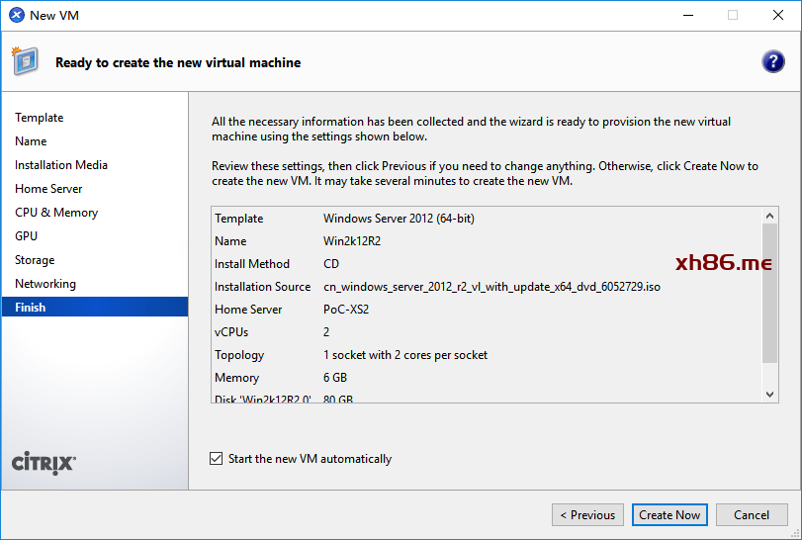This screenshot has height=540, width=802.
Task: Select the Installation Source row in summary
Action: click(x=437, y=287)
